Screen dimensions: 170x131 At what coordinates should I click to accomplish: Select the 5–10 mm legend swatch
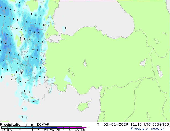coord(29,128)
